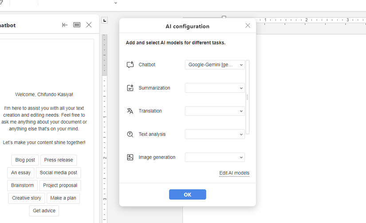The width and height of the screenshot is (366, 223).
Task: Click the ruler tab stop selector
Action: [x=105, y=20]
